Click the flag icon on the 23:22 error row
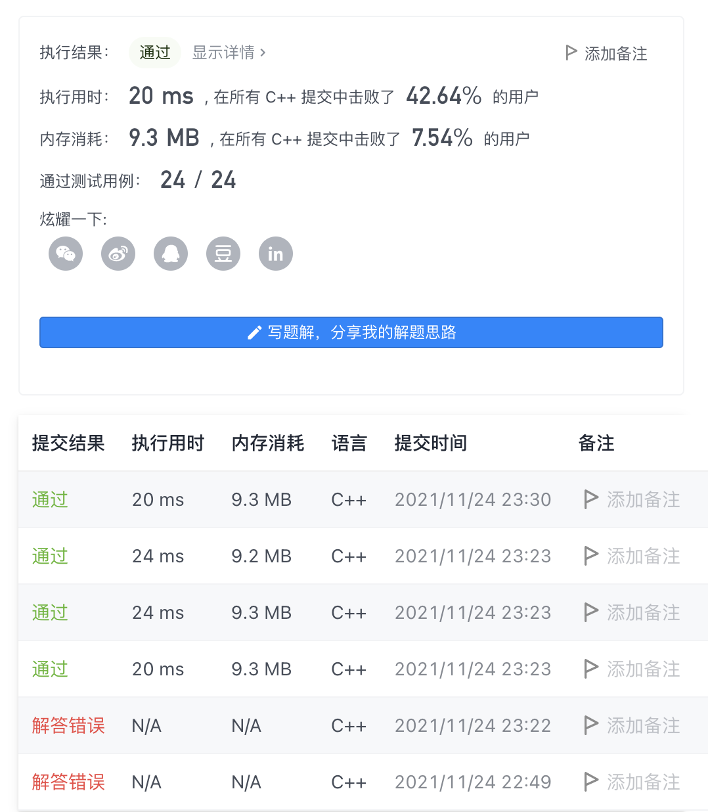The image size is (708, 812). tap(590, 725)
